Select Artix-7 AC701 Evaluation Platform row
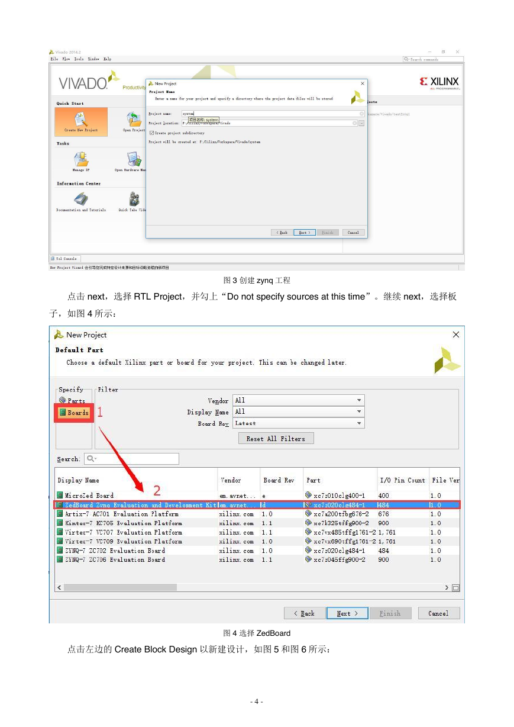The height and width of the screenshot is (727, 514). pyautogui.click(x=258, y=514)
